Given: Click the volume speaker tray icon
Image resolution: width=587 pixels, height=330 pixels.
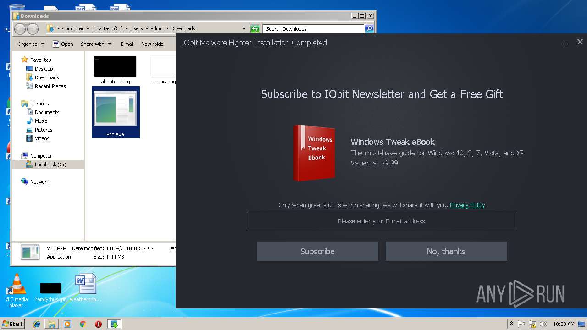Looking at the screenshot, I should pos(543,324).
